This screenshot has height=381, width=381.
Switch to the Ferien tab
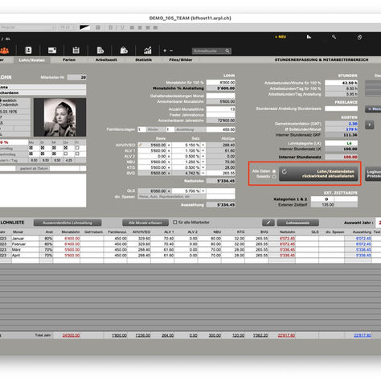69,59
